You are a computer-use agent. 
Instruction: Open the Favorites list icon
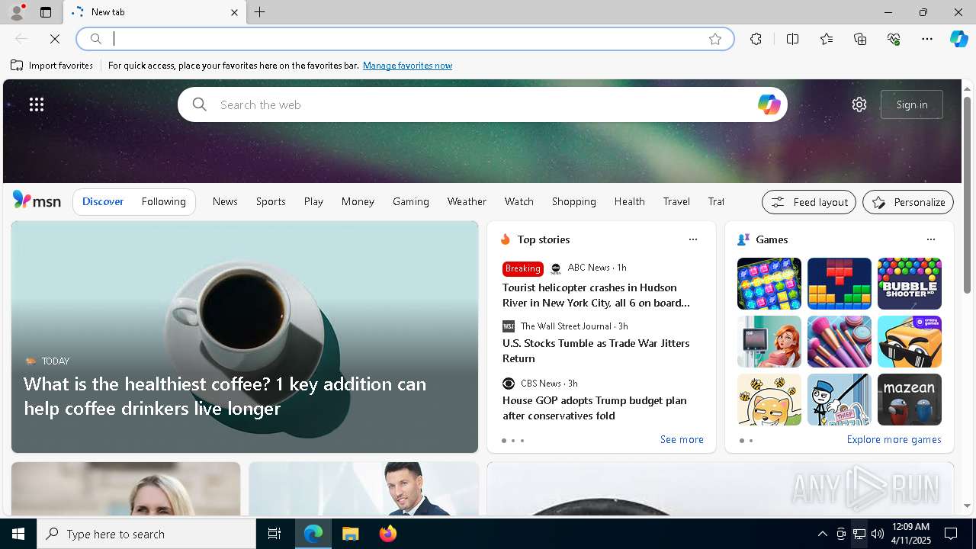coord(827,39)
